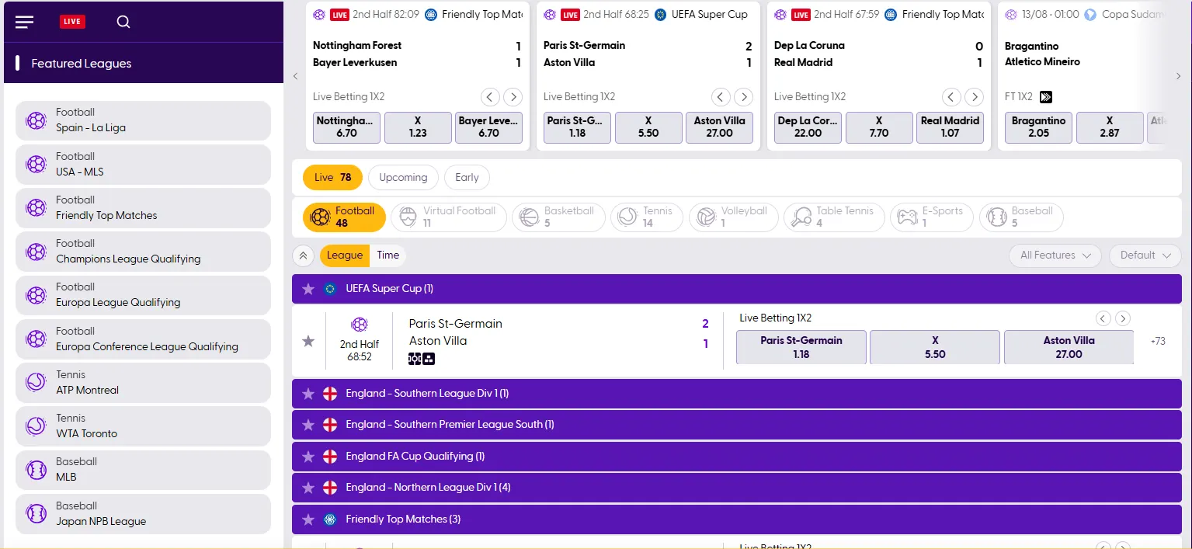The height and width of the screenshot is (549, 1192).
Task: Bet Paris St-Germain 1.18 in match list
Action: coord(801,347)
